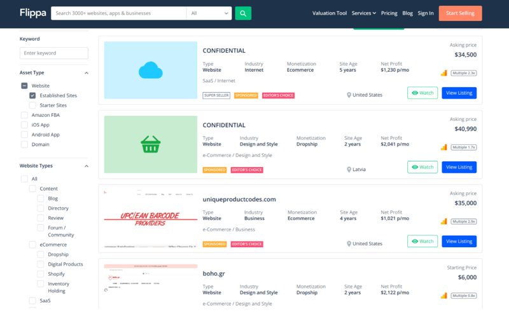
Task: Check the Inventory Holding checkbox
Action: coord(41,283)
